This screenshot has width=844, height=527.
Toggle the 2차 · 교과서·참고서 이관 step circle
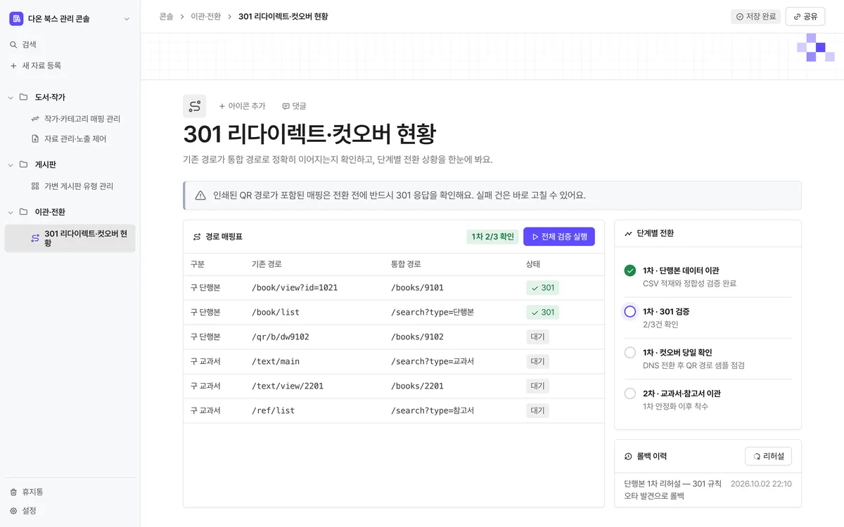[x=630, y=393]
